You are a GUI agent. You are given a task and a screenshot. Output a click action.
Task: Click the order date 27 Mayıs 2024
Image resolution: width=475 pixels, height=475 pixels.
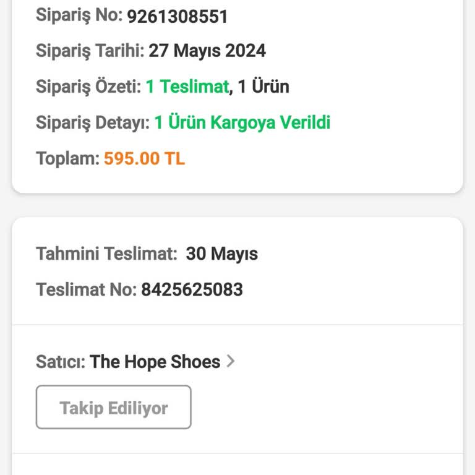[x=207, y=51]
